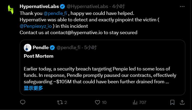Go to the HypernativeLabs display name profile

coord(39,6)
